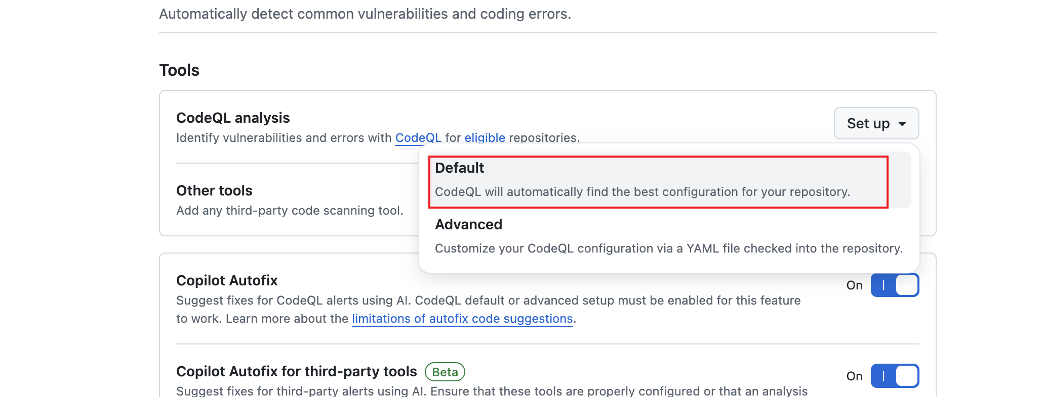Click the 'Automatically detect common vulnerabilities' description
This screenshot has height=397, width=1044.
coord(365,14)
